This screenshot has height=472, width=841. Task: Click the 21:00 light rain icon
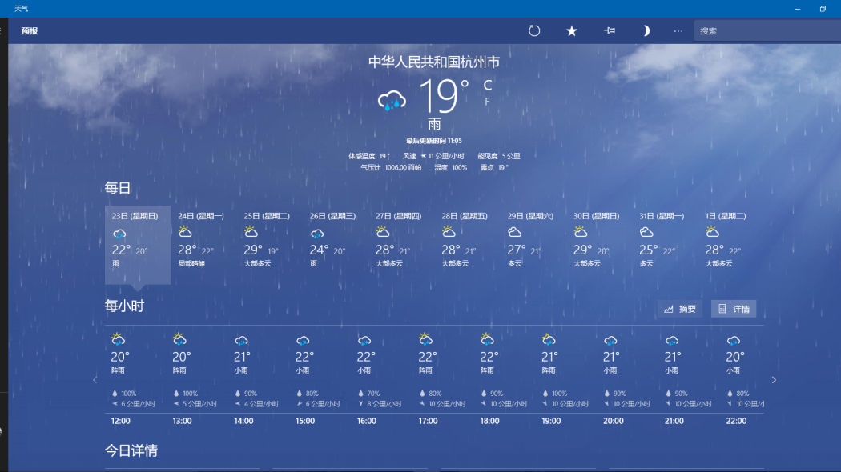[x=672, y=340]
